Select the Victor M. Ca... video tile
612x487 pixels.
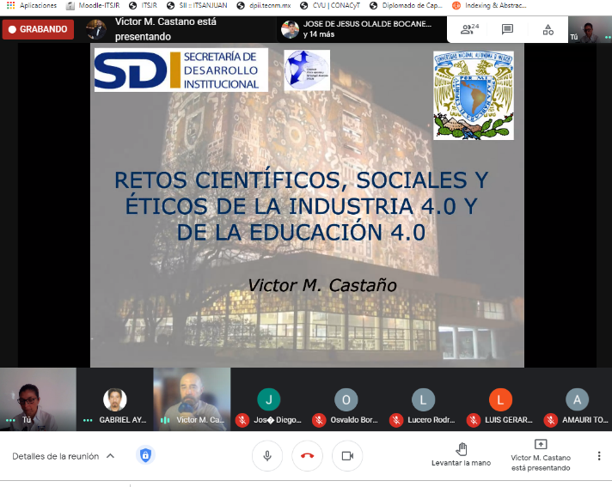point(192,399)
